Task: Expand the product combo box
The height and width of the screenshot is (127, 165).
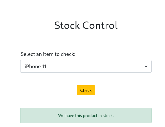Action: 86,66
